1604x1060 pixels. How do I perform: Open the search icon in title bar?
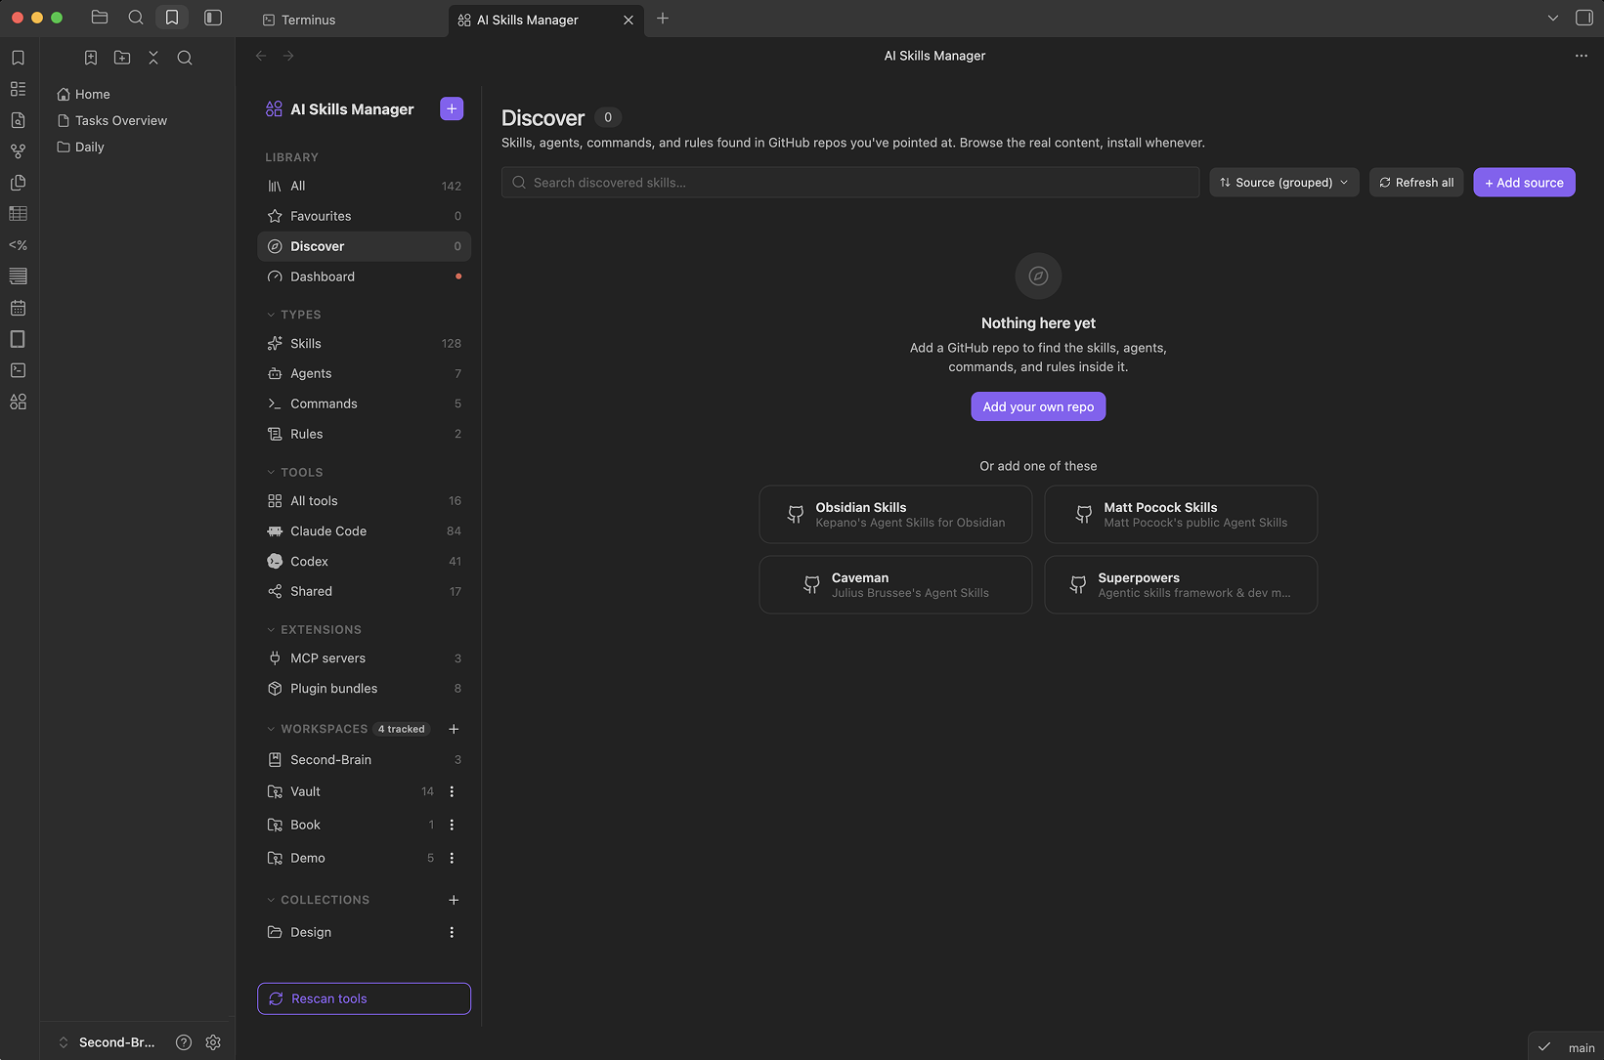136,18
